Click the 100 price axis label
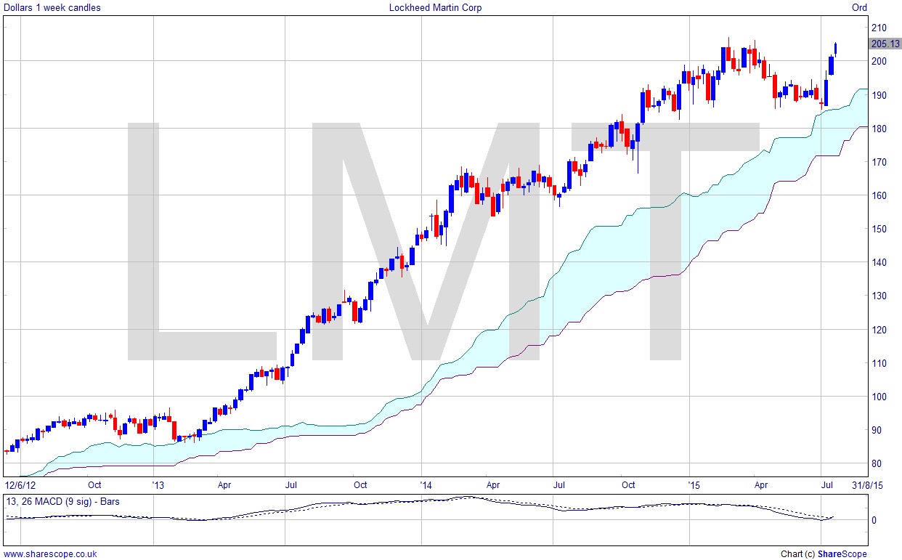 coord(879,397)
